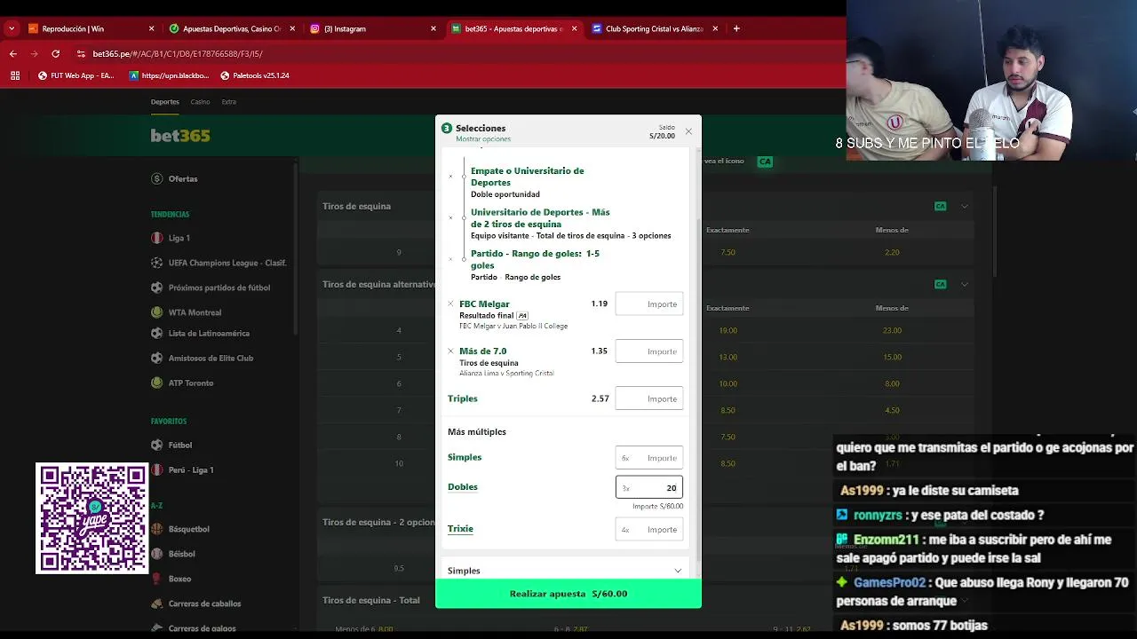Click the FBC Melgar stake input
The width and height of the screenshot is (1137, 639).
pos(649,304)
